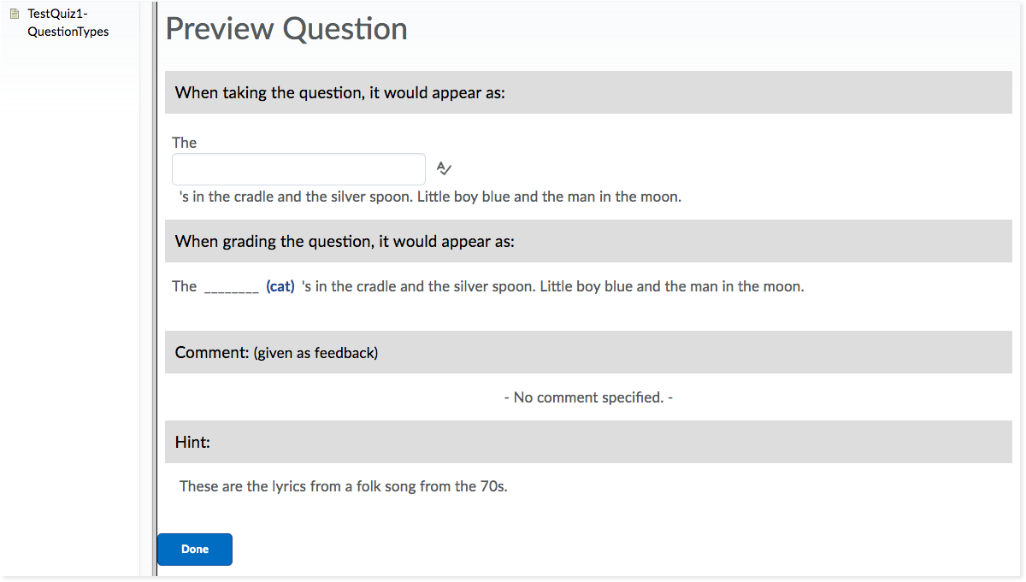This screenshot has width=1026, height=582.
Task: Click the lyric text after (cat) answer
Action: [x=552, y=286]
